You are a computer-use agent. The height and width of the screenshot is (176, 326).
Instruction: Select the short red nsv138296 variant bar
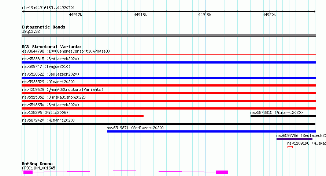tap(82, 116)
